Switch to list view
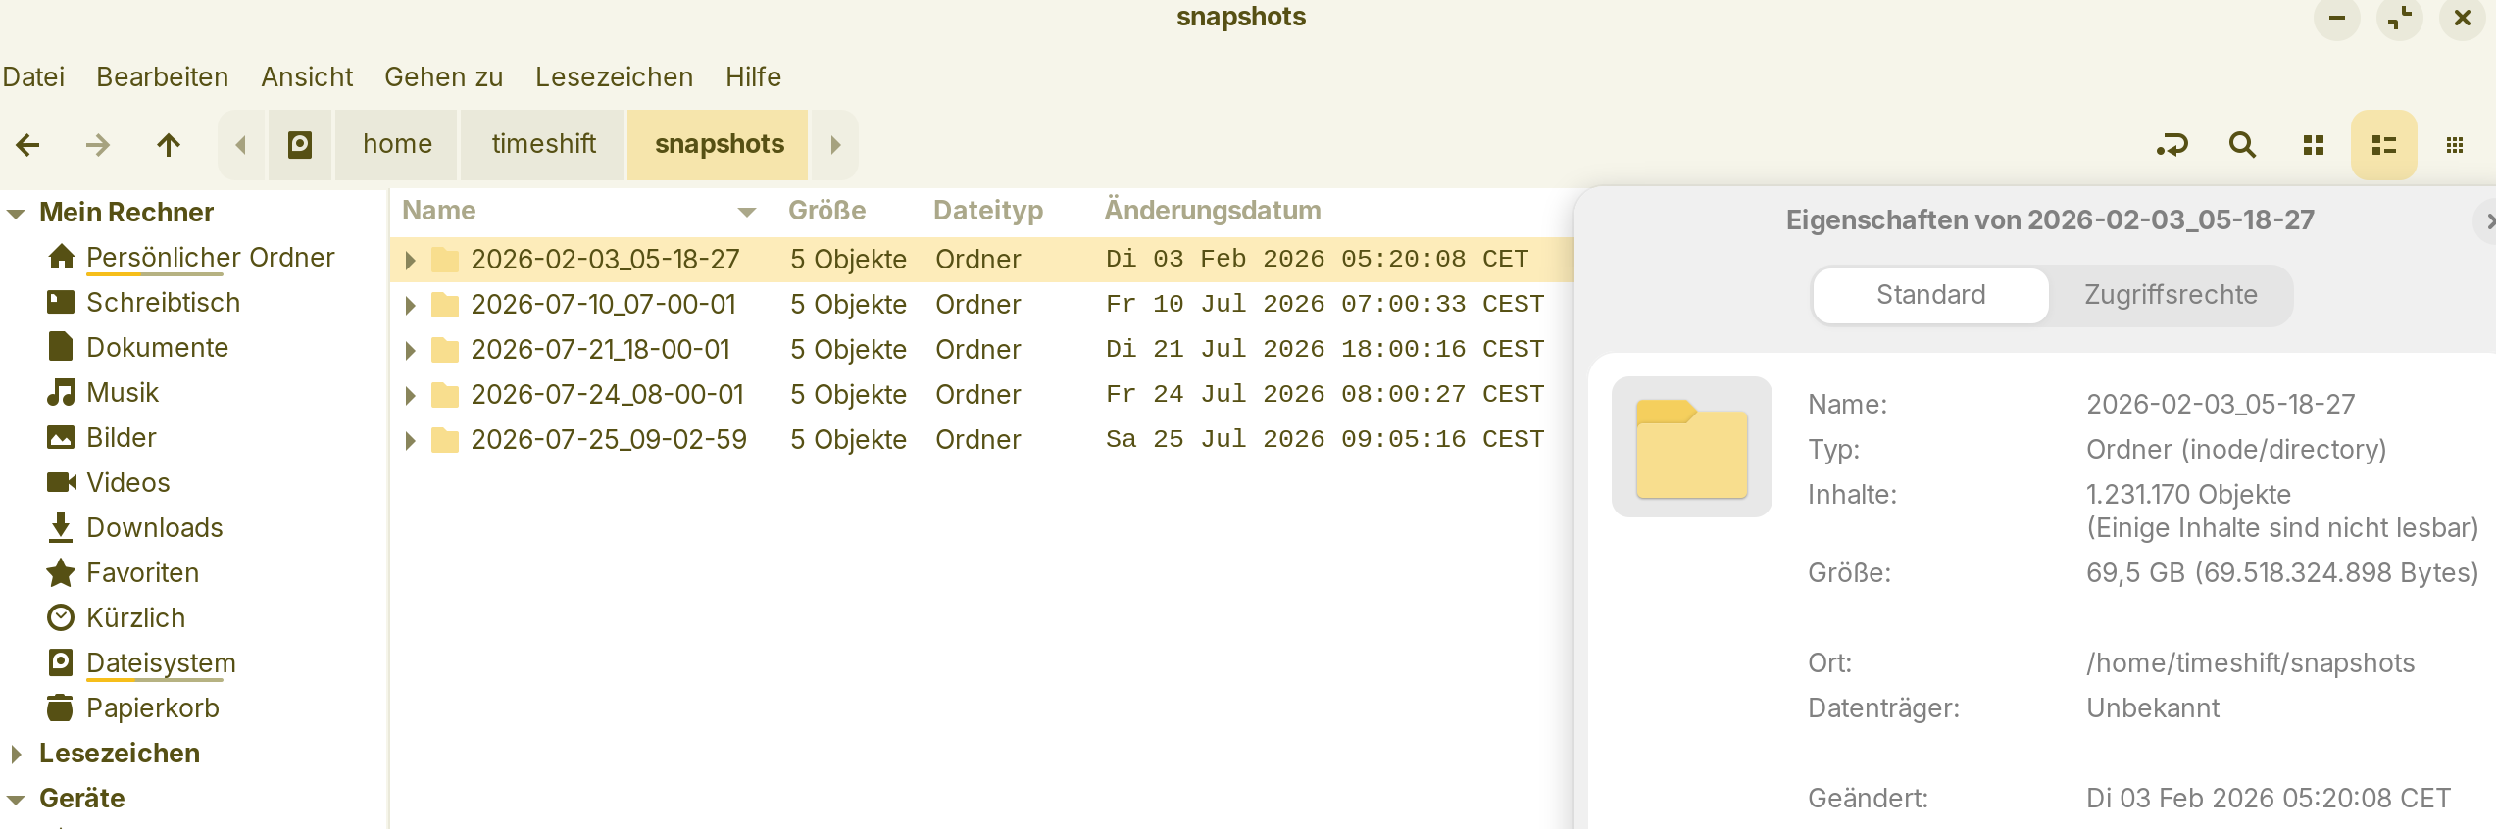This screenshot has height=829, width=2496. pos(2383,145)
